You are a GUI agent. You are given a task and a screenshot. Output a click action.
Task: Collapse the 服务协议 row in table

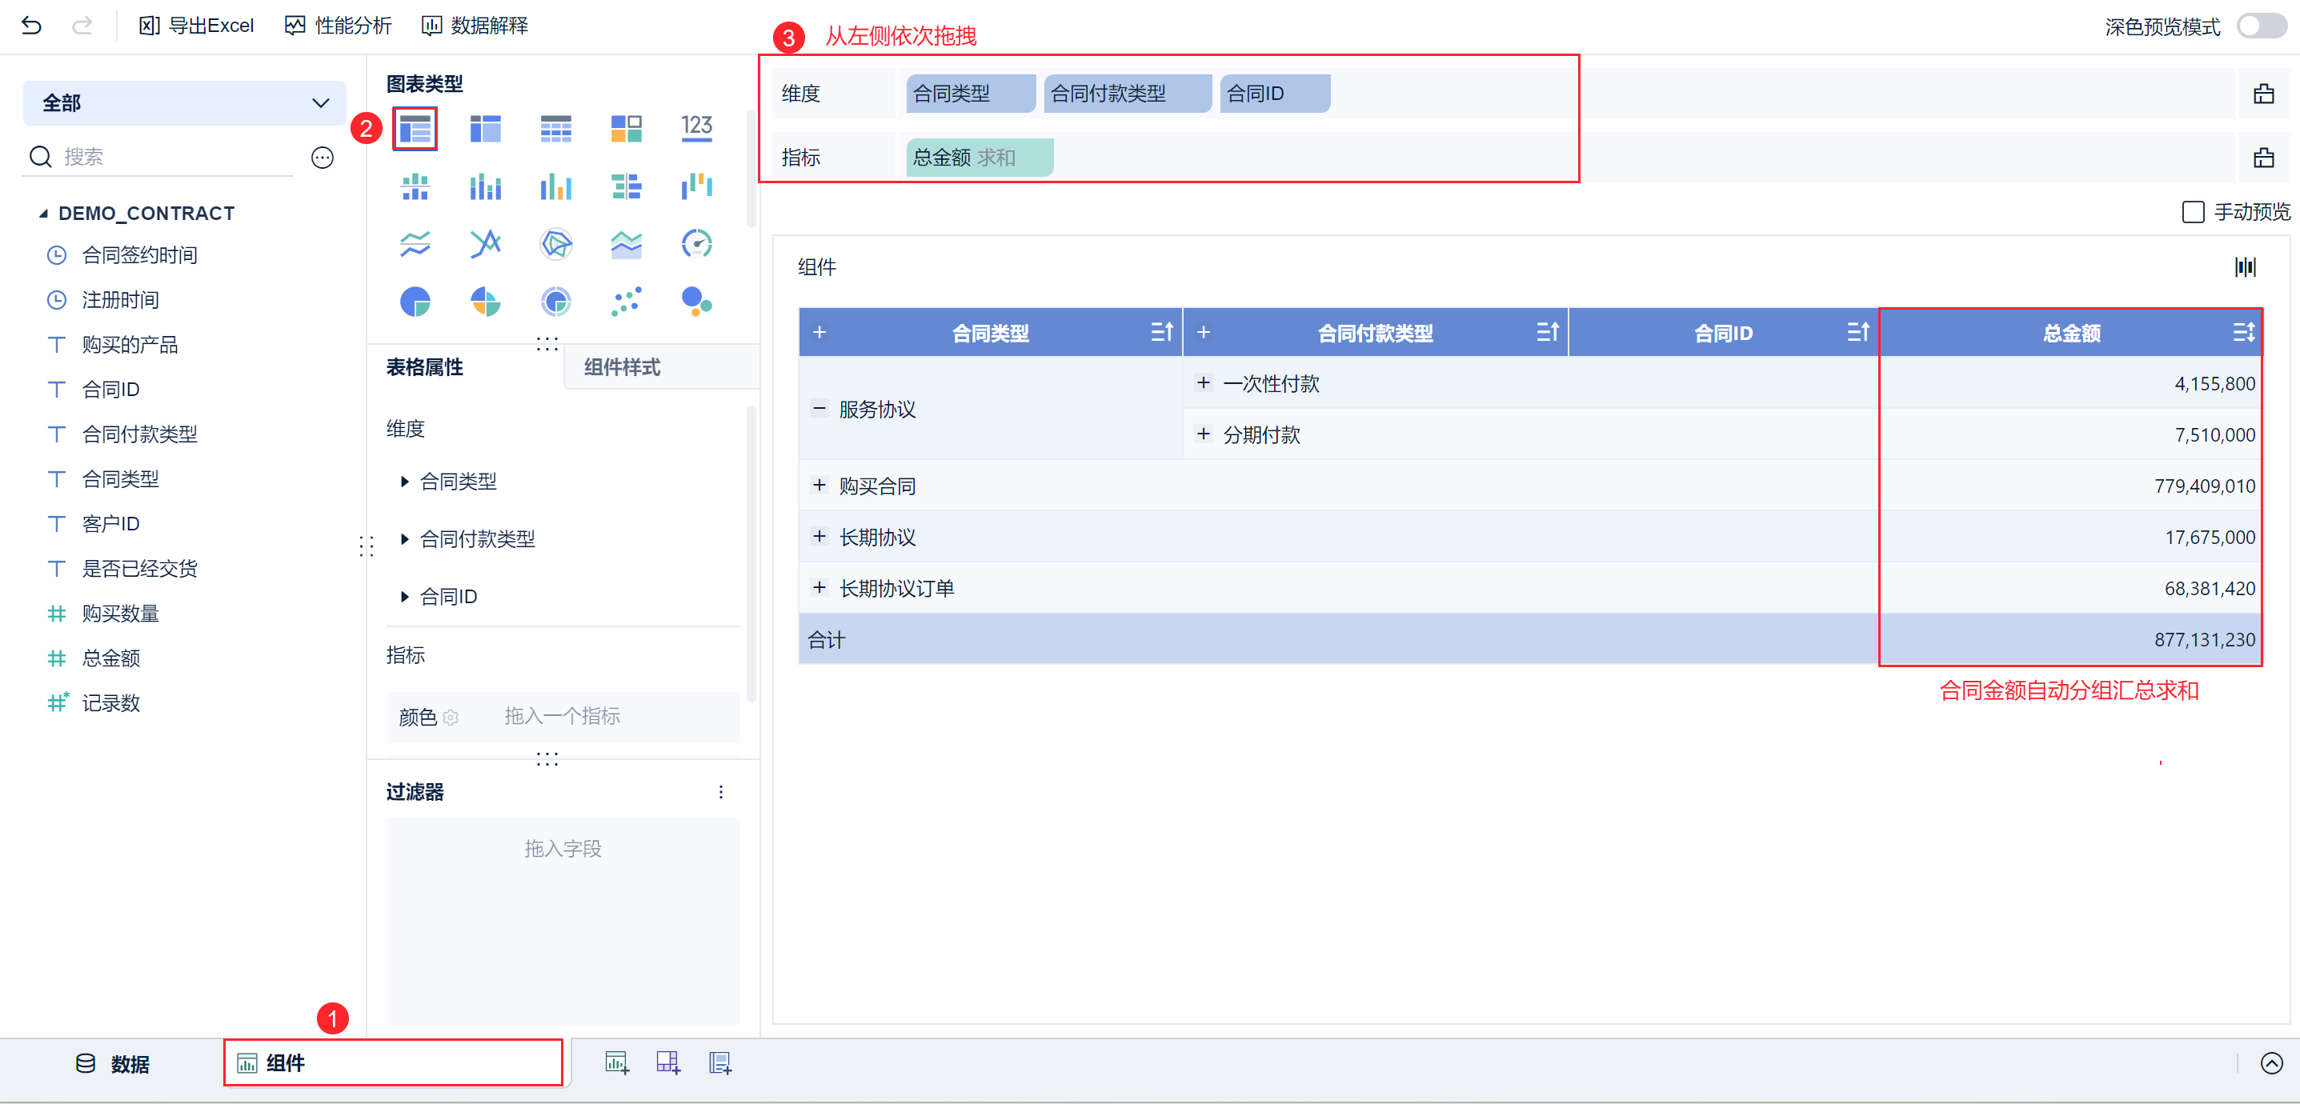(x=818, y=408)
